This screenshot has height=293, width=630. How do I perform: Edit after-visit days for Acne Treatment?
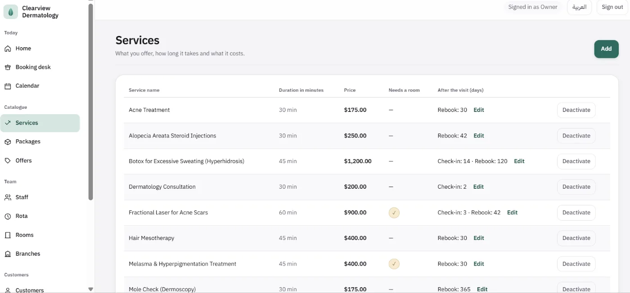coord(479,110)
